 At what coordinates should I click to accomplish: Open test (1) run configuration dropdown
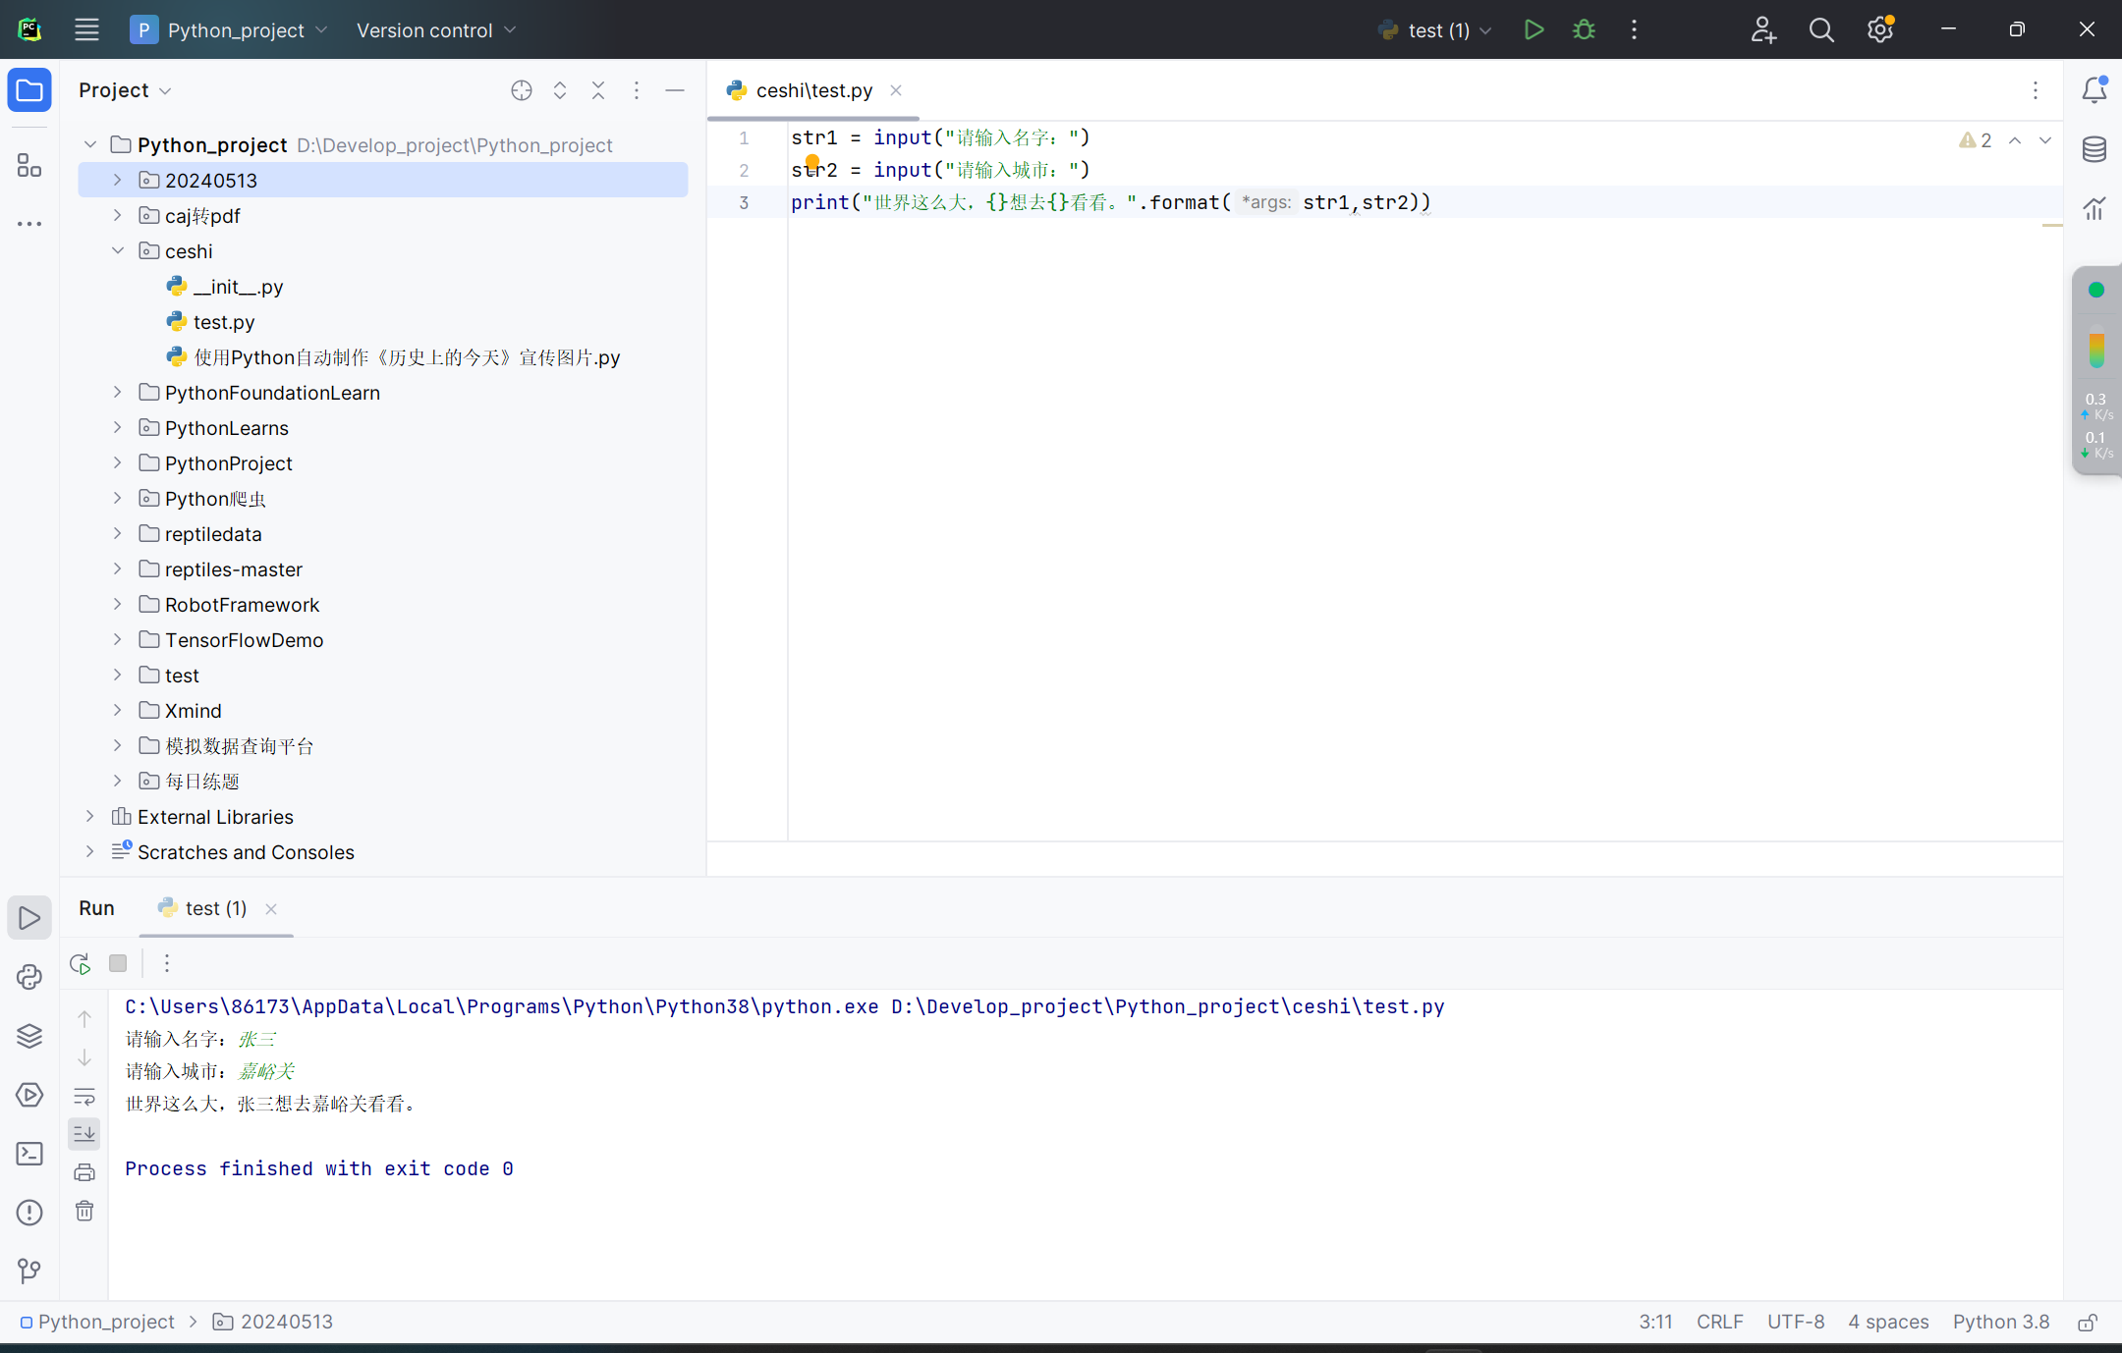(x=1434, y=29)
